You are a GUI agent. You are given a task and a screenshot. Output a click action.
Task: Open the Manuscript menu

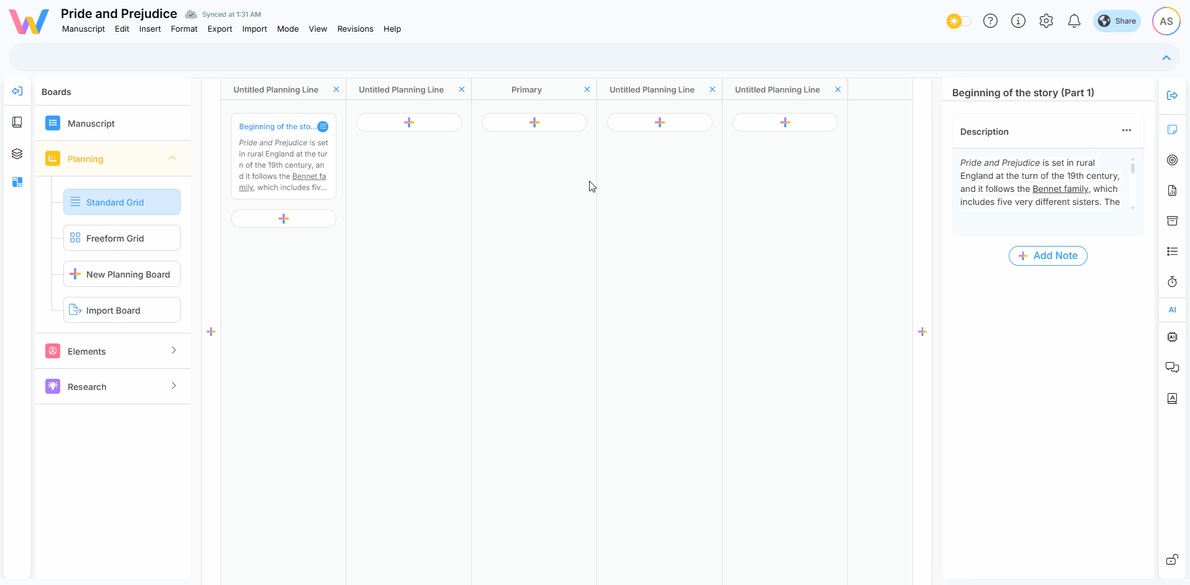[x=83, y=29]
